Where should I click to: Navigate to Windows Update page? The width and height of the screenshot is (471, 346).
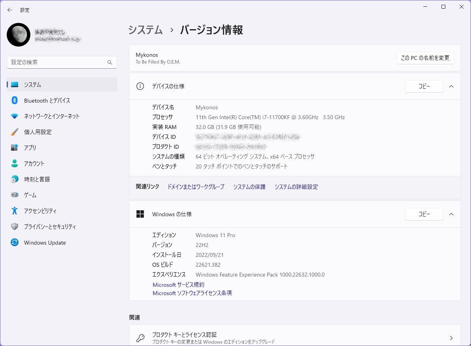point(62,242)
